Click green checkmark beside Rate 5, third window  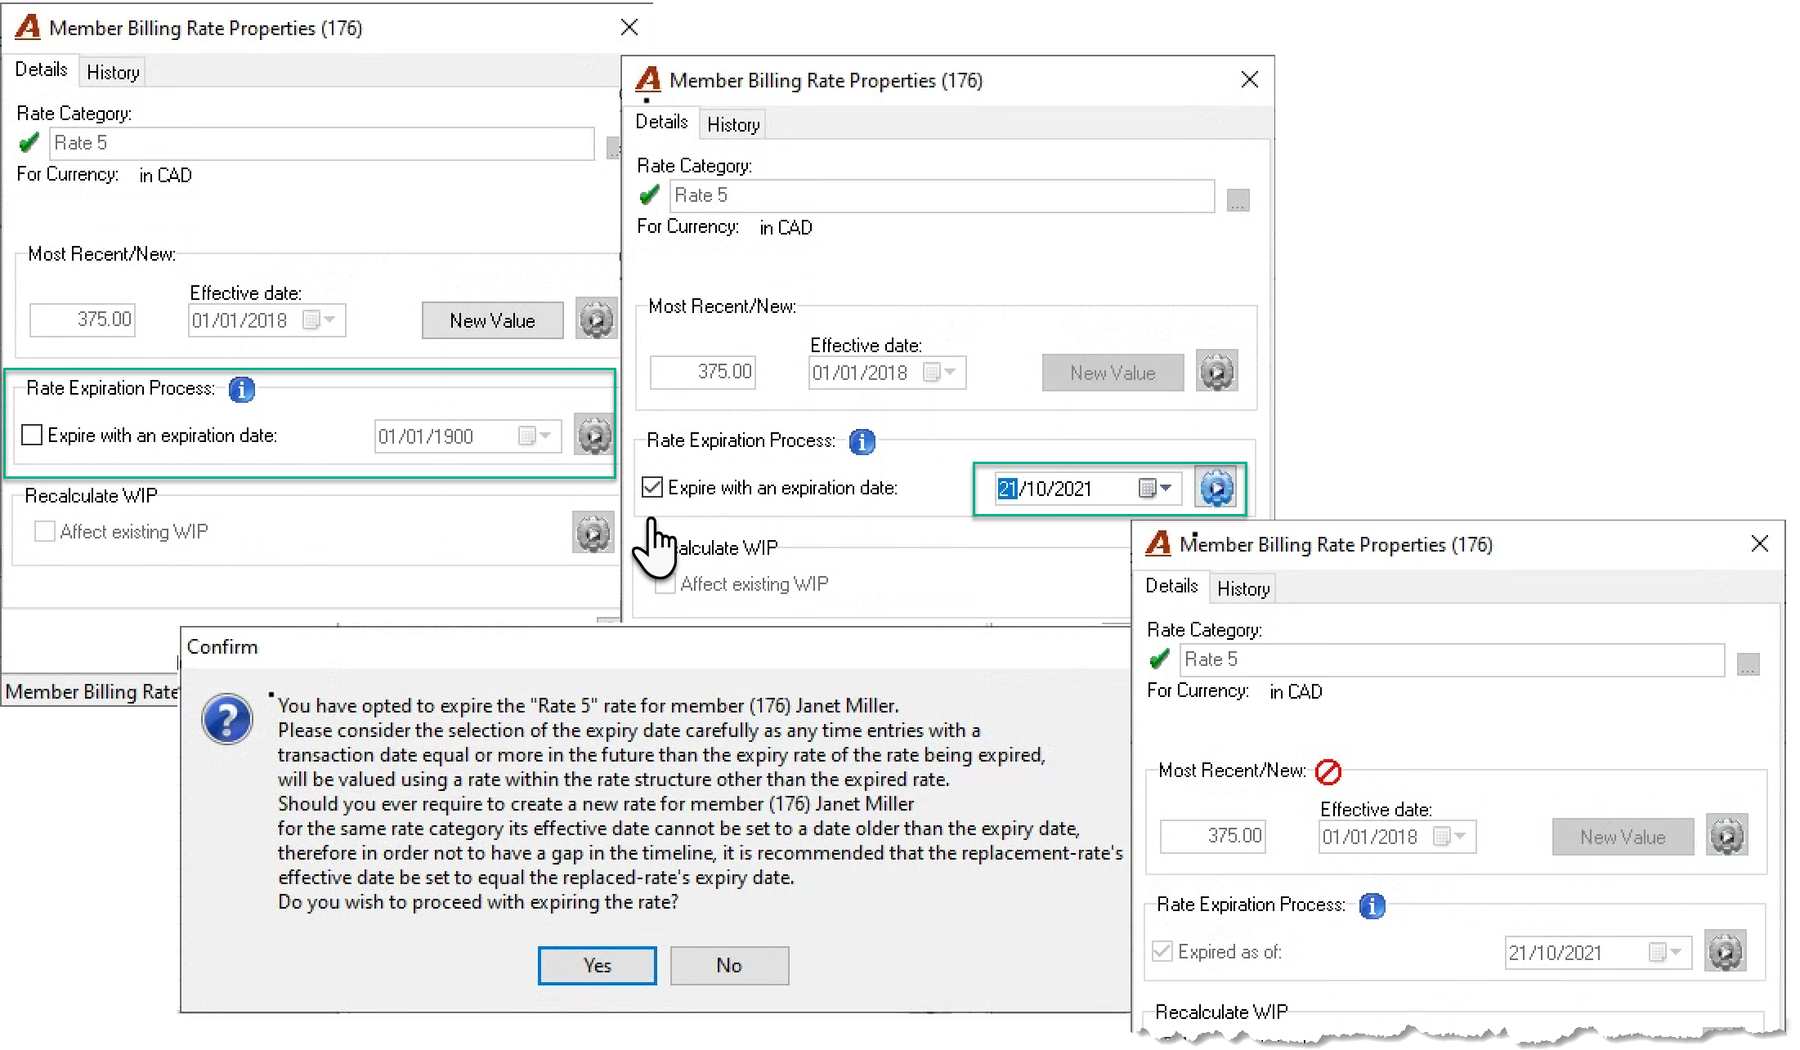(x=1159, y=659)
